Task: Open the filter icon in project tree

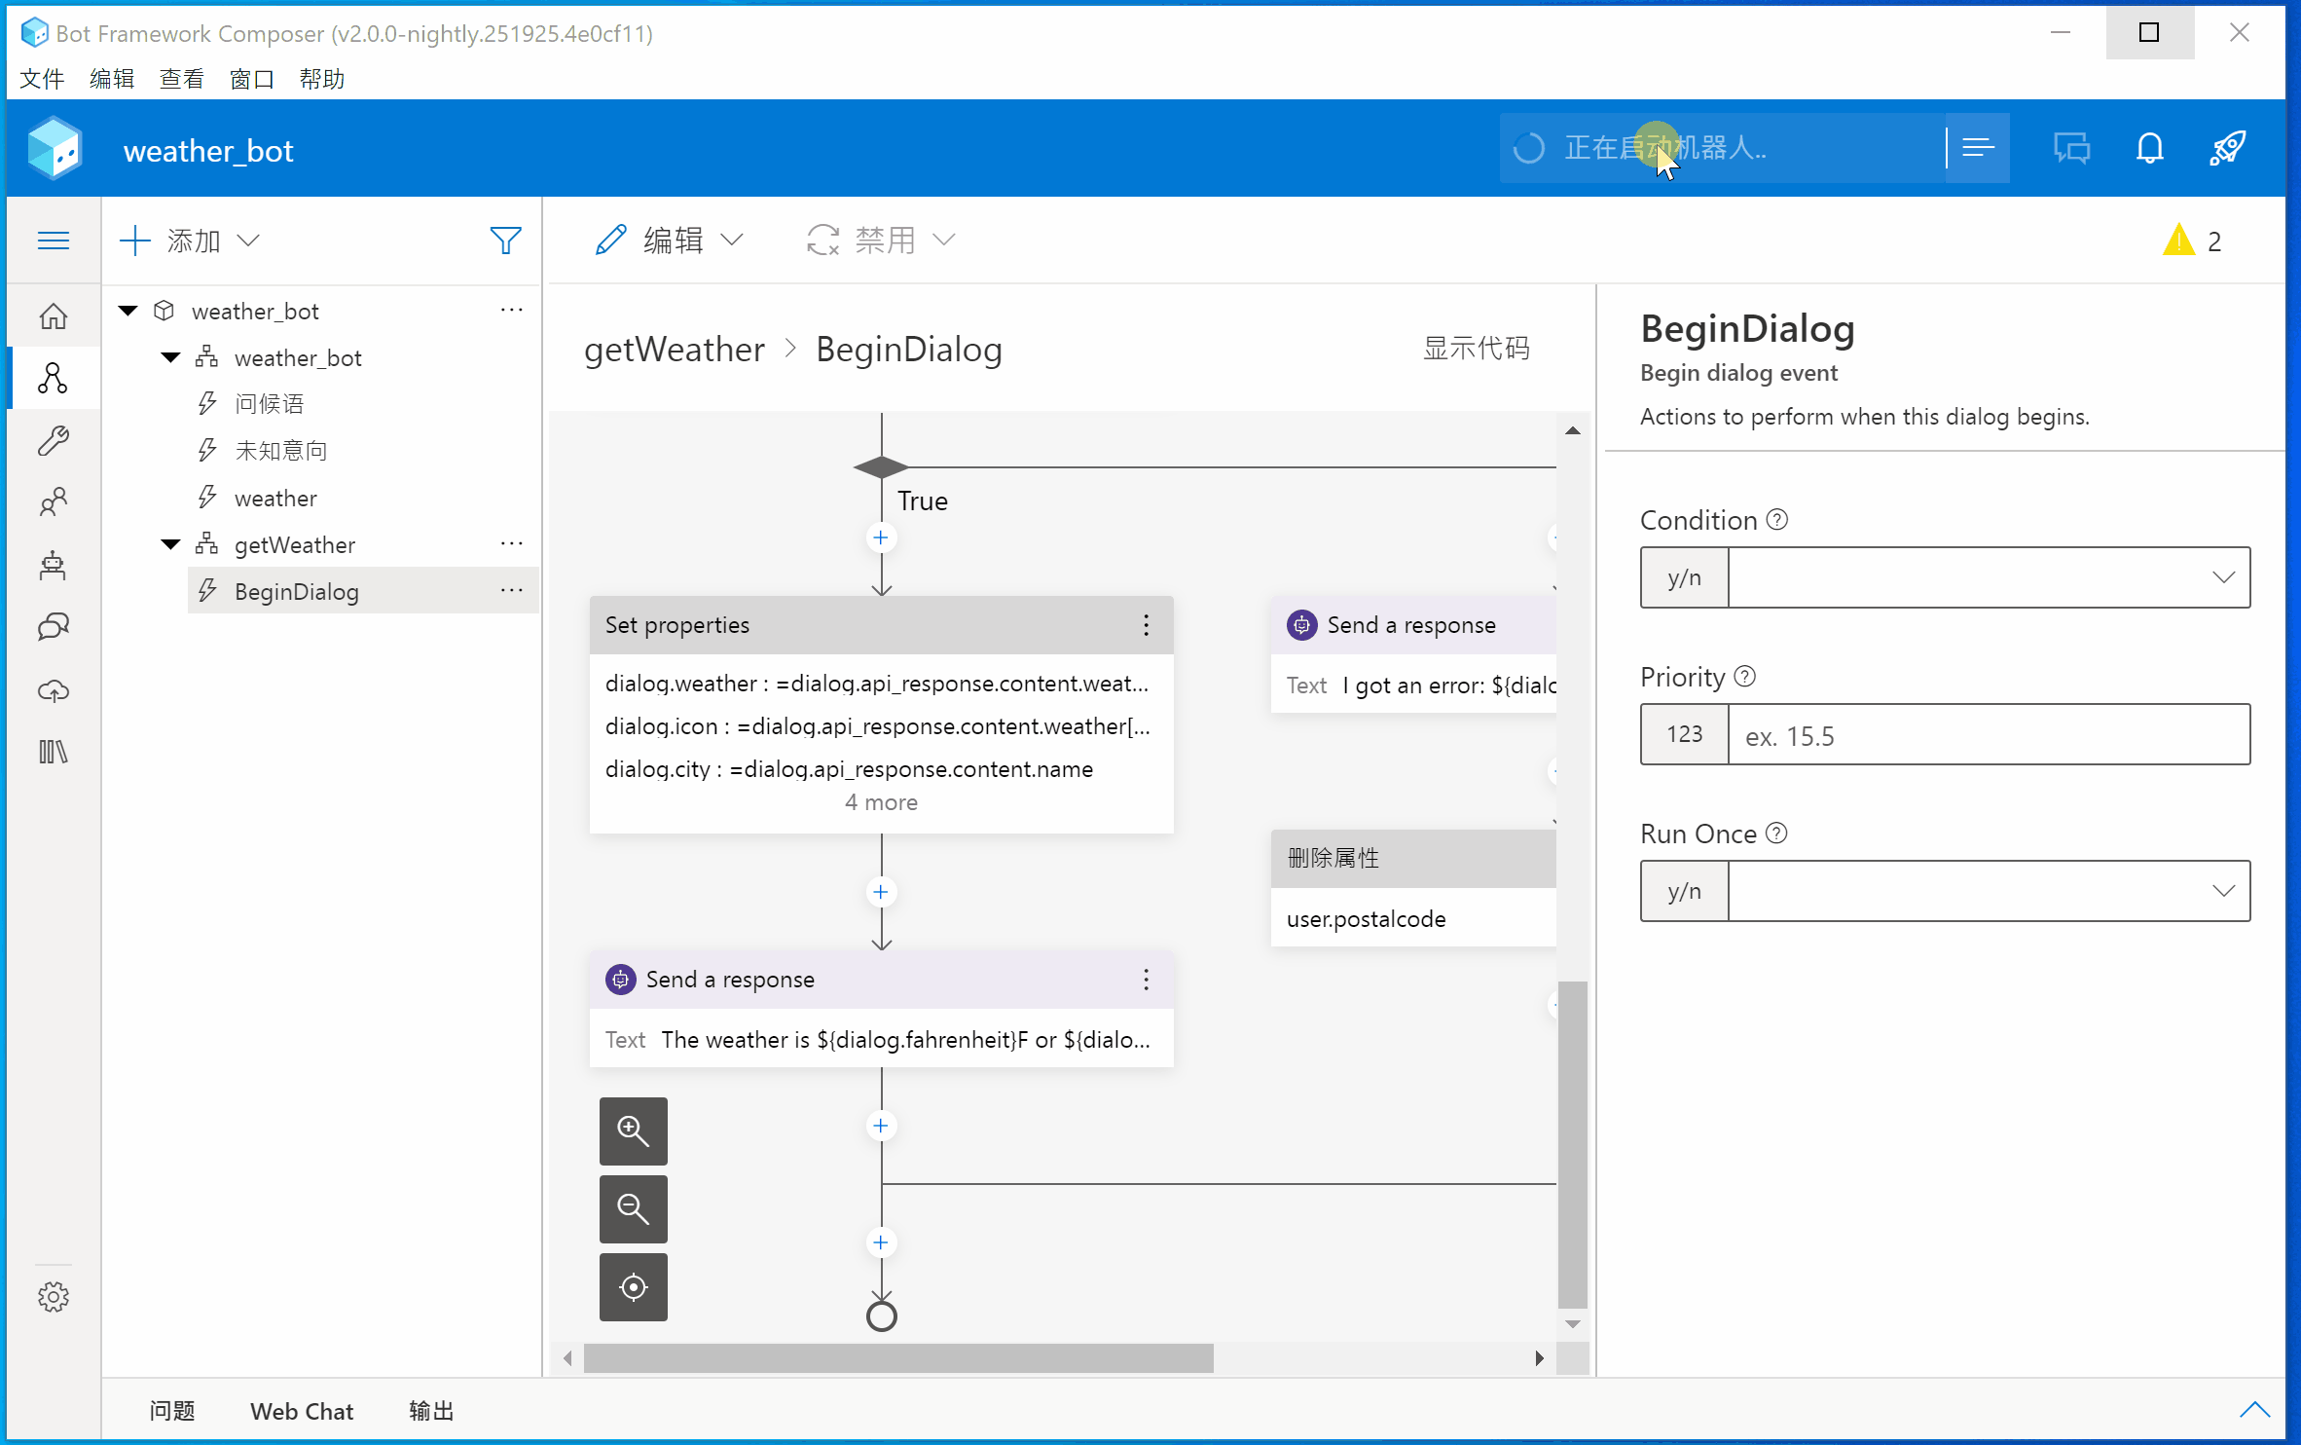Action: [x=505, y=241]
